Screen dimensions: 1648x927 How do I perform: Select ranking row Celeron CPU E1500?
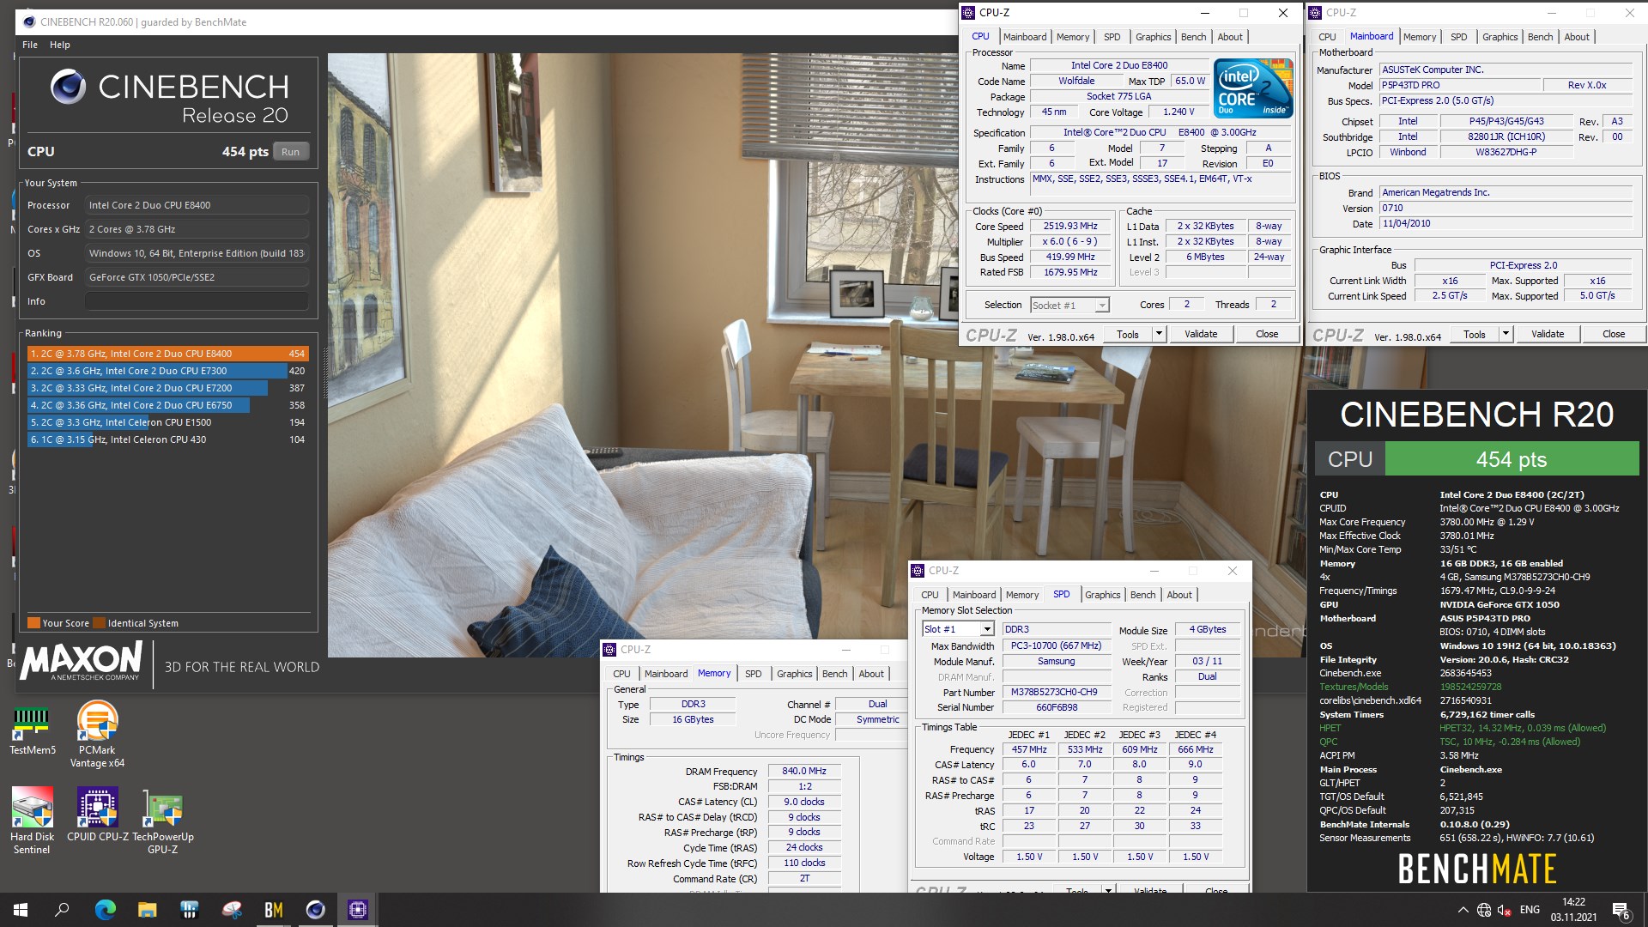pyautogui.click(x=167, y=422)
